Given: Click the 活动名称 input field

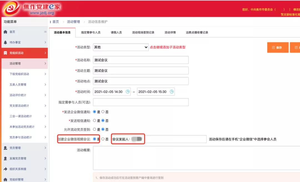Looking at the screenshot, I should 141,60.
